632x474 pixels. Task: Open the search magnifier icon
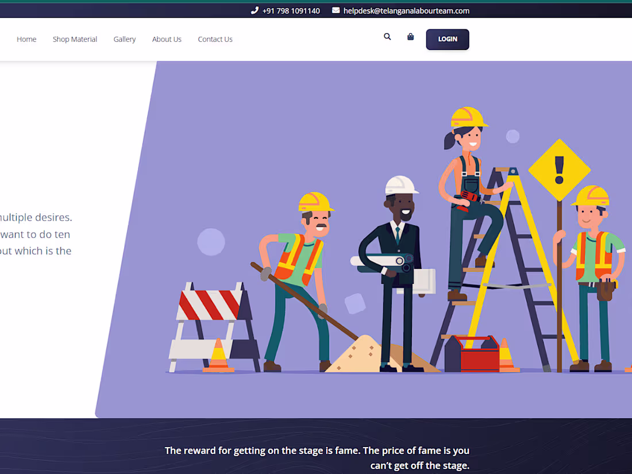coord(387,36)
